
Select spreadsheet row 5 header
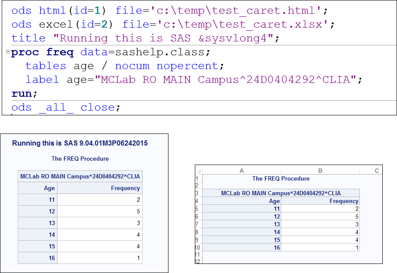point(197,209)
